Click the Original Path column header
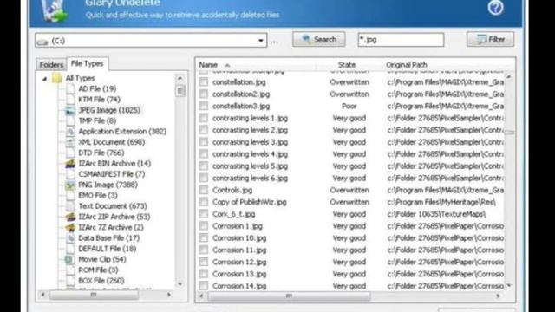This screenshot has height=312, width=555. pos(407,65)
